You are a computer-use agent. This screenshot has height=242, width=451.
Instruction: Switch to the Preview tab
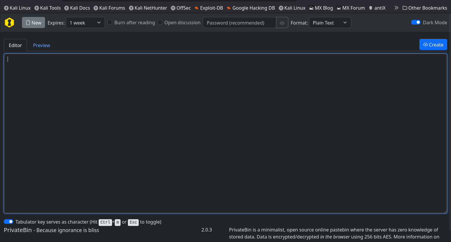pos(41,45)
